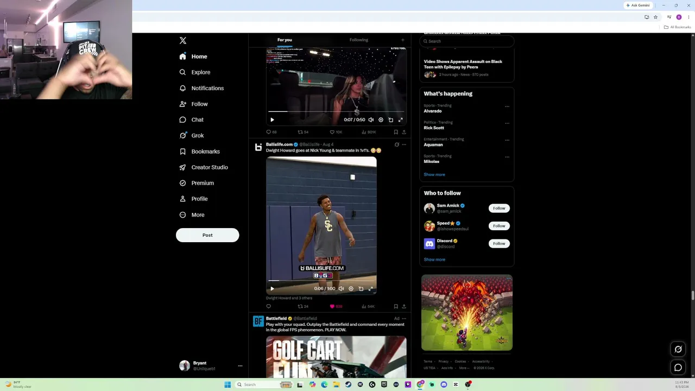The height and width of the screenshot is (391, 695).
Task: Open more options for Alvarado trend
Action: tap(507, 106)
